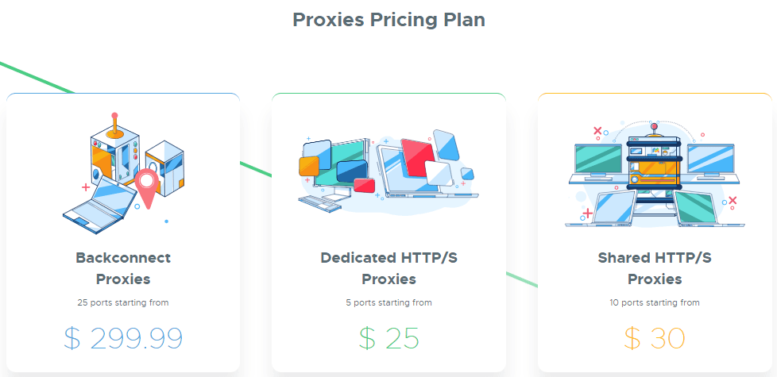Click the 25 ports starting from text
This screenshot has width=777, height=377.
(x=123, y=302)
